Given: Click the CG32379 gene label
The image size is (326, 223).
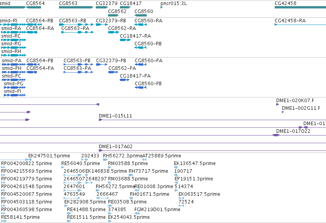Looking at the screenshot, I should [106, 3].
